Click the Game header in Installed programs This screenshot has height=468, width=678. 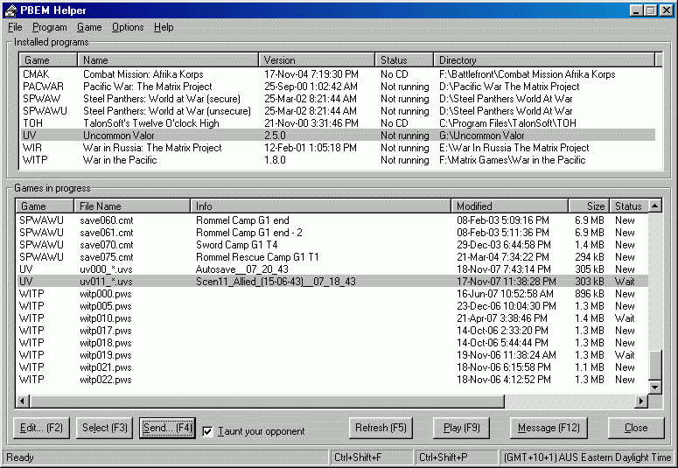pyautogui.click(x=48, y=60)
